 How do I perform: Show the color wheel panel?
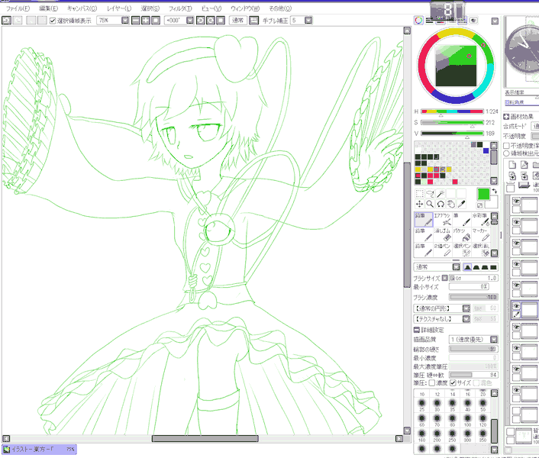[418, 21]
